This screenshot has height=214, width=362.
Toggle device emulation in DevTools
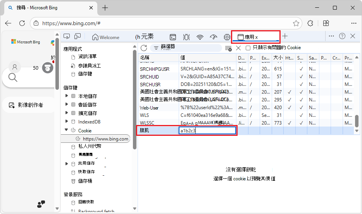pyautogui.click(x=78, y=36)
